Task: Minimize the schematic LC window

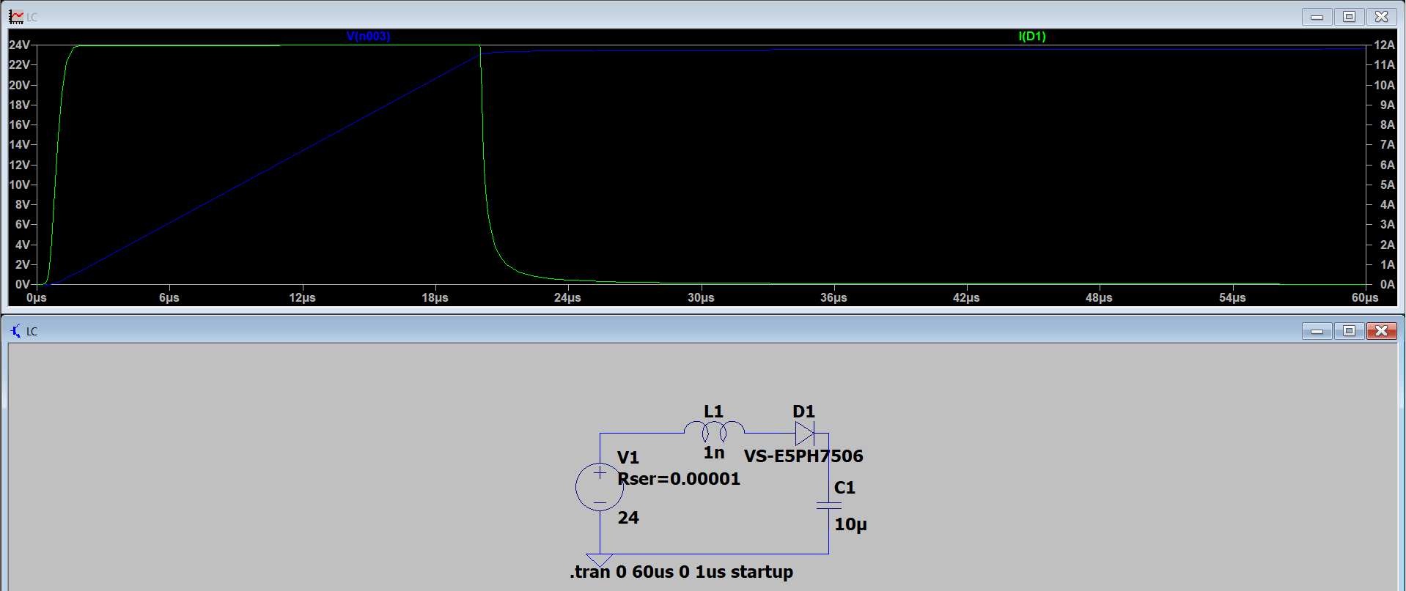Action: [1317, 331]
